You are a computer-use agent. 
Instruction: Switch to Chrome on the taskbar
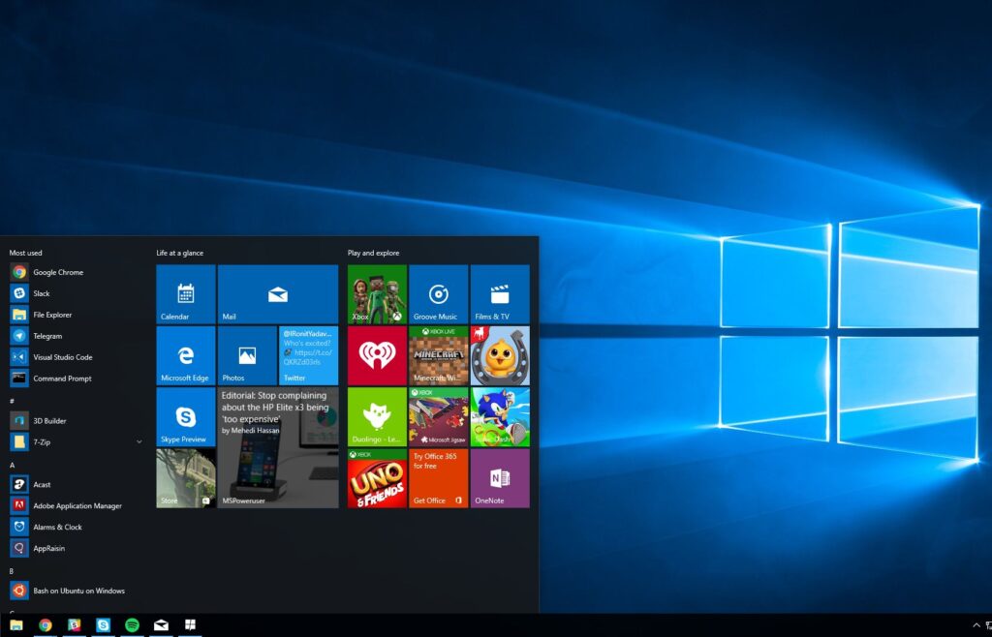45,625
